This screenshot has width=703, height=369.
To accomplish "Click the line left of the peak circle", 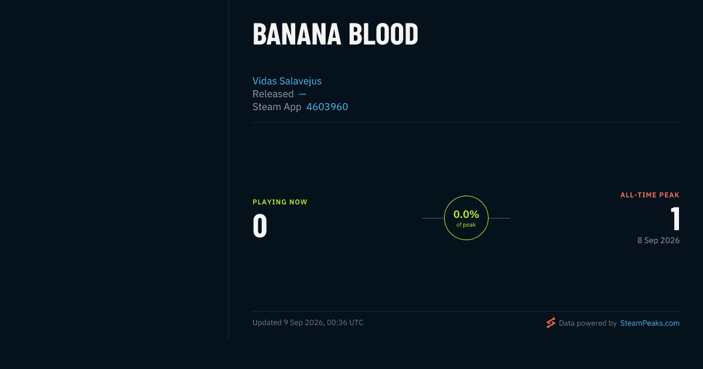I will click(x=433, y=218).
